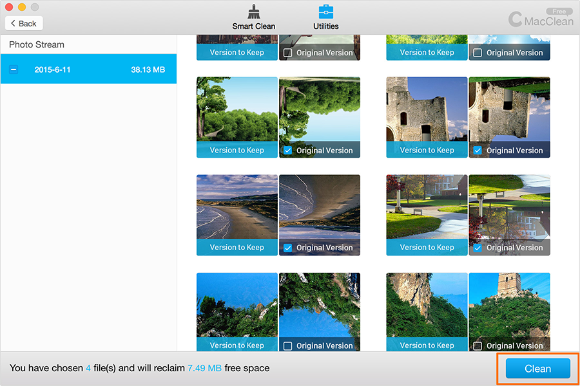
Task: Uncheck Original Version for the upside-down forest photo
Action: [x=287, y=151]
